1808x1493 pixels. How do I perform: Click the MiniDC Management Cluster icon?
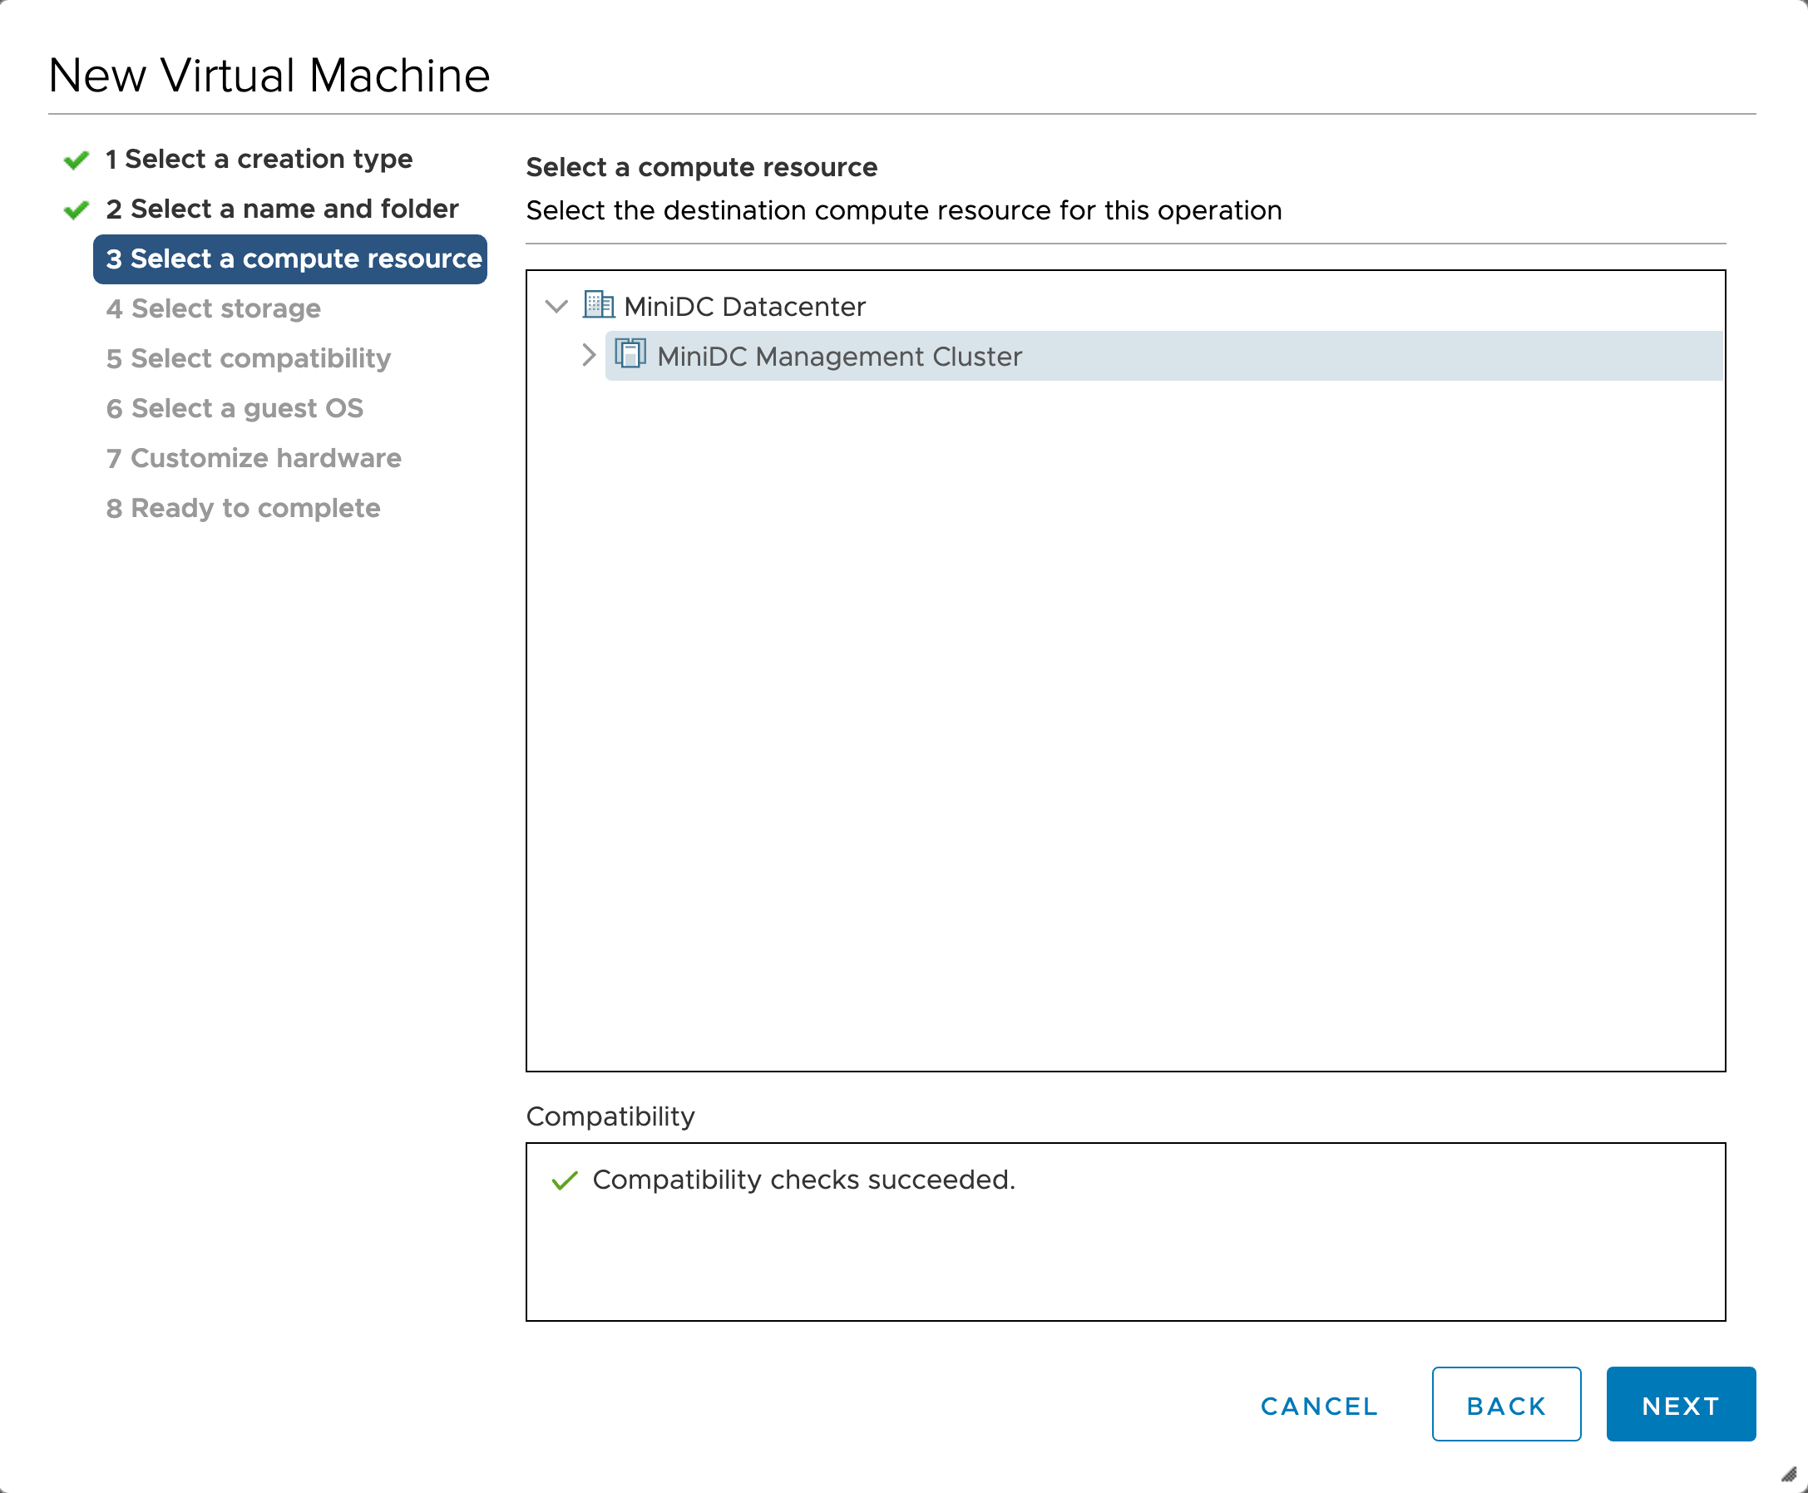click(630, 354)
